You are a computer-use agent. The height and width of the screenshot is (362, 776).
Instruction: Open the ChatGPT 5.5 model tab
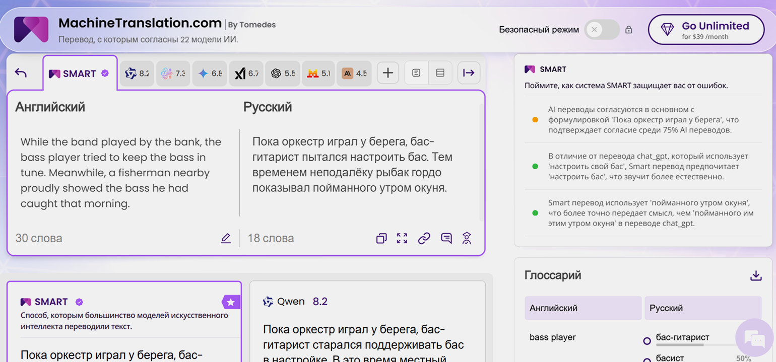click(x=283, y=74)
